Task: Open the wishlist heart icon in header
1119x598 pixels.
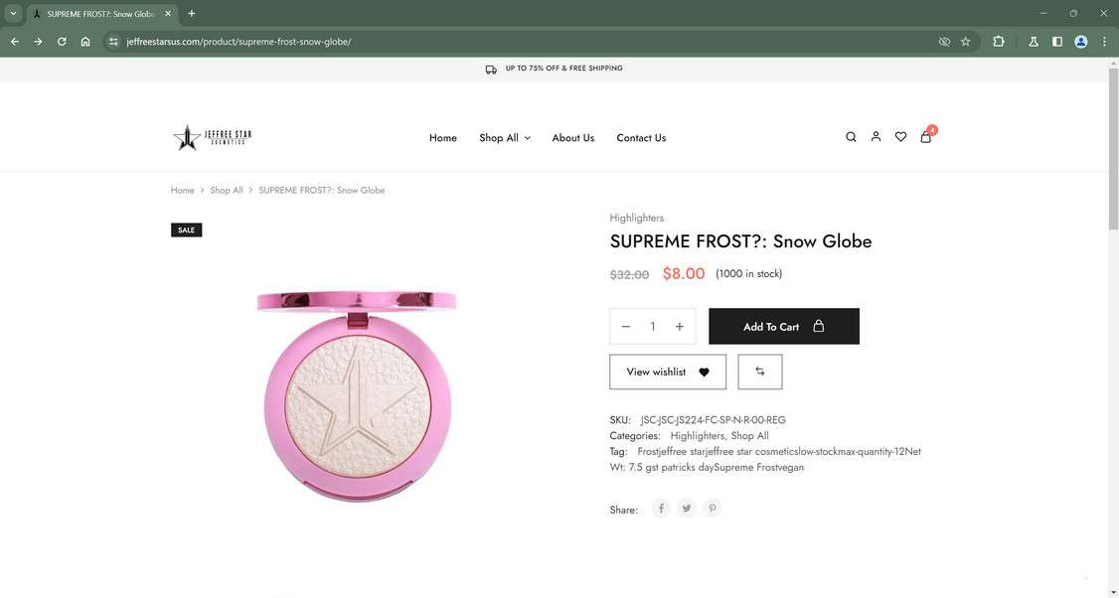Action: point(900,137)
